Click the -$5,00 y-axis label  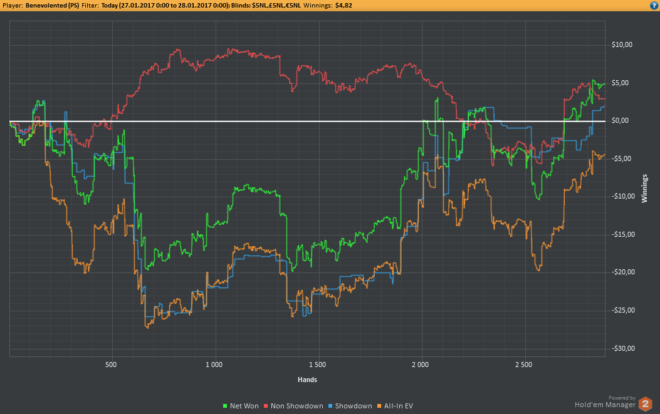621,158
